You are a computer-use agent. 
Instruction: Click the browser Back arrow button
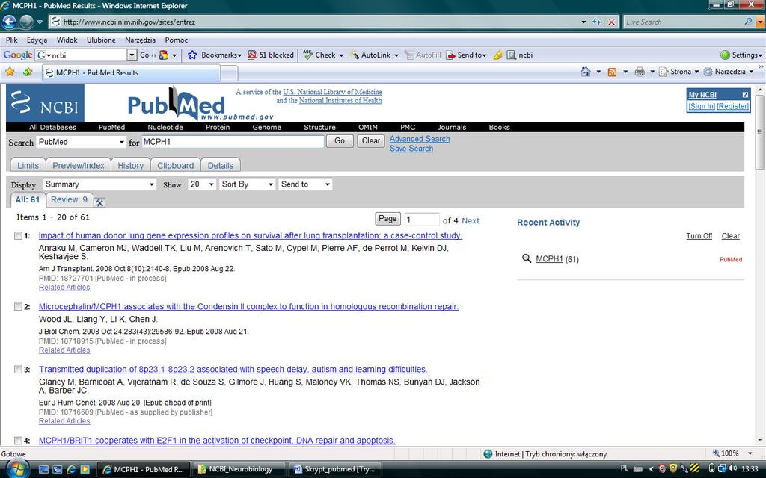tap(9, 22)
